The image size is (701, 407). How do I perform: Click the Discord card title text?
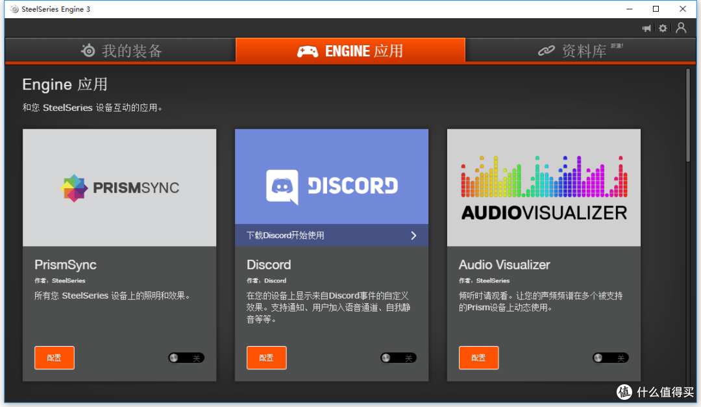(x=269, y=265)
